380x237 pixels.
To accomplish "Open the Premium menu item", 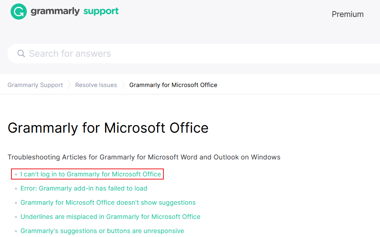I will click(348, 14).
